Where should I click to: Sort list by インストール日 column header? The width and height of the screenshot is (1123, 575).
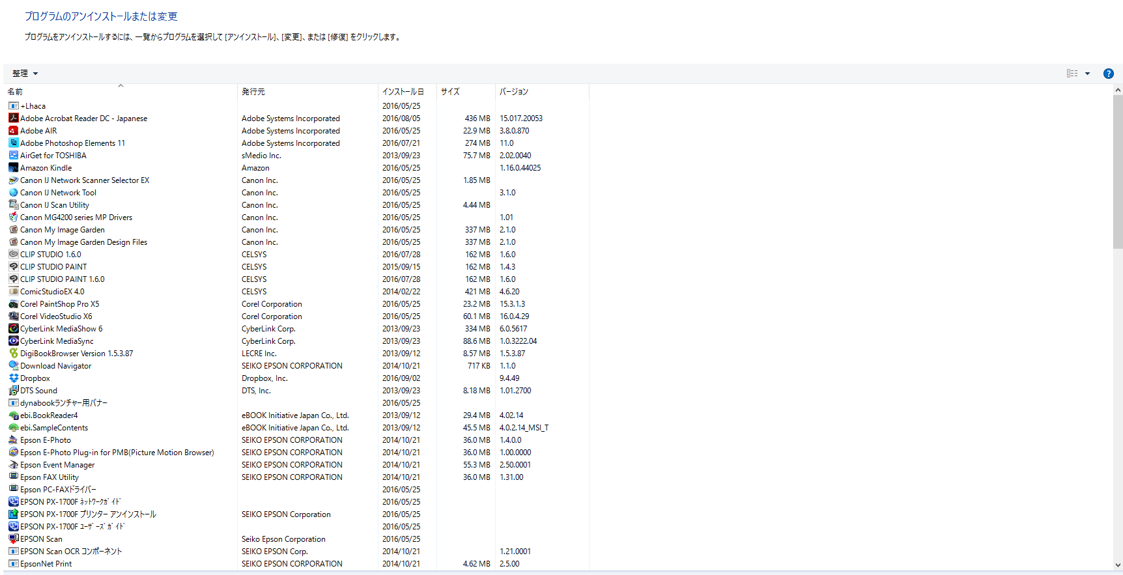coord(407,92)
